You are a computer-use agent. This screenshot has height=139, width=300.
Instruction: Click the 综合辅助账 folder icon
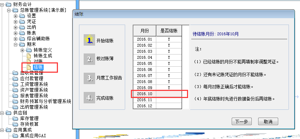tap(22, 39)
